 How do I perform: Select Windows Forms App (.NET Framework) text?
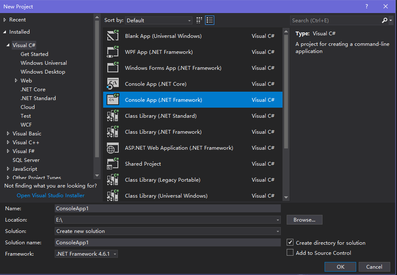(173, 68)
